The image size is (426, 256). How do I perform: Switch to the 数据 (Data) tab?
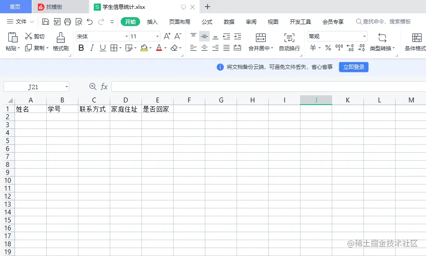click(x=229, y=22)
